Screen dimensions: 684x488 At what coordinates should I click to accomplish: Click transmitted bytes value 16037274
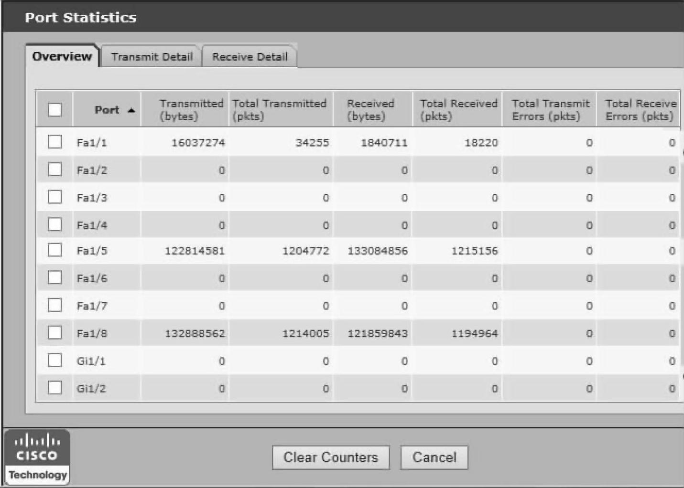(x=198, y=143)
